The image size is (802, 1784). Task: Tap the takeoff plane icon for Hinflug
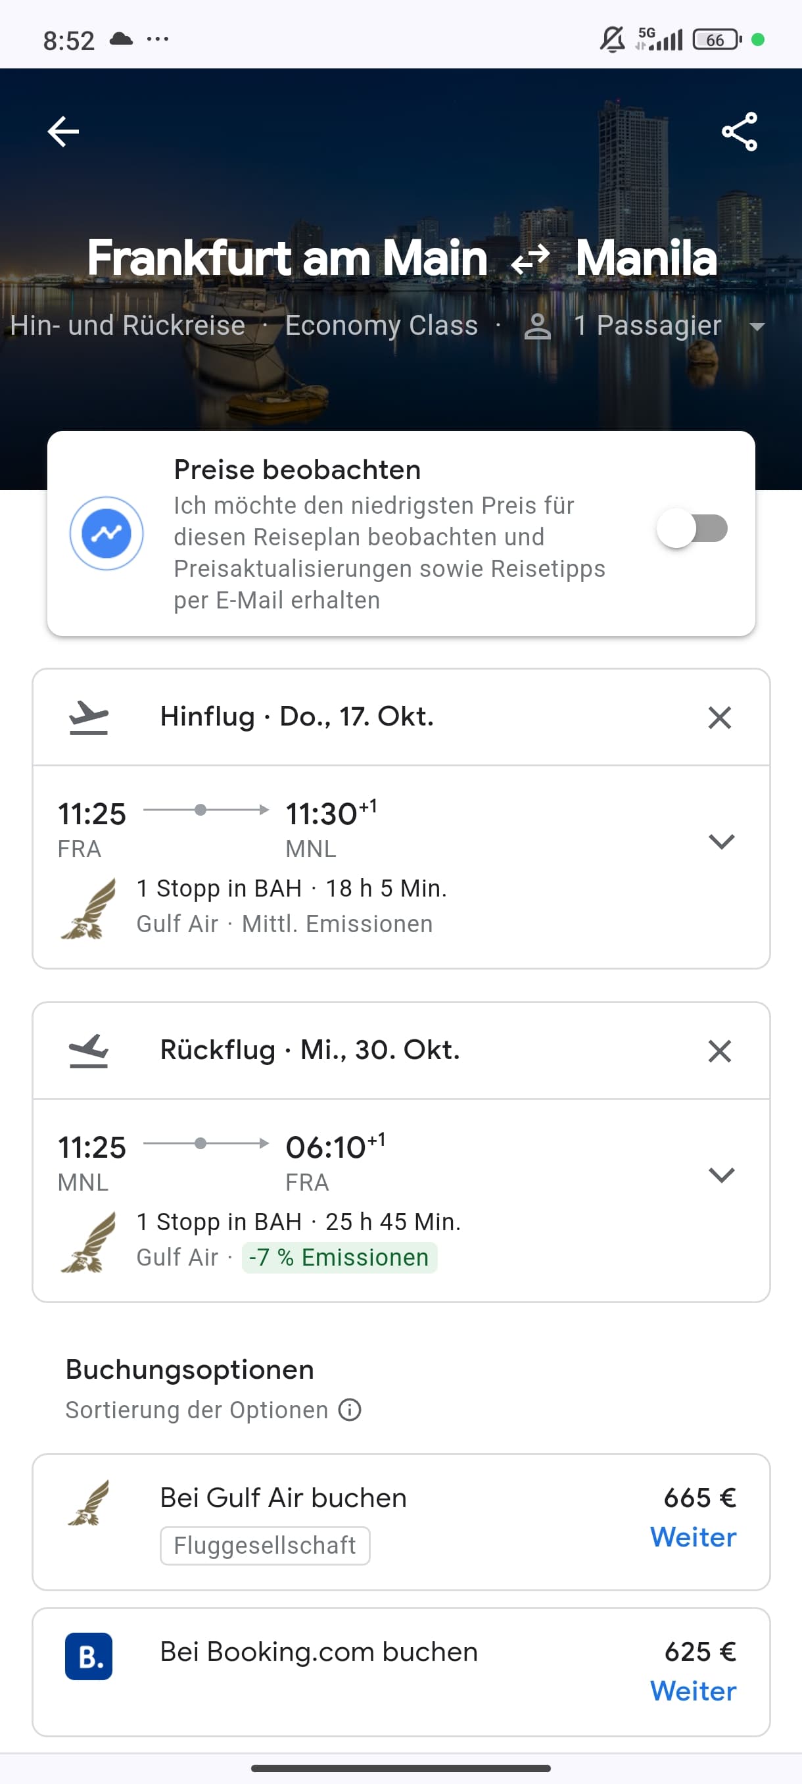pyautogui.click(x=89, y=718)
